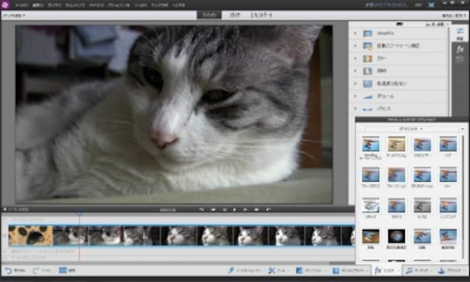Open the Transitions icon in the action bar
The height and width of the screenshot is (282, 470).
coord(299,270)
